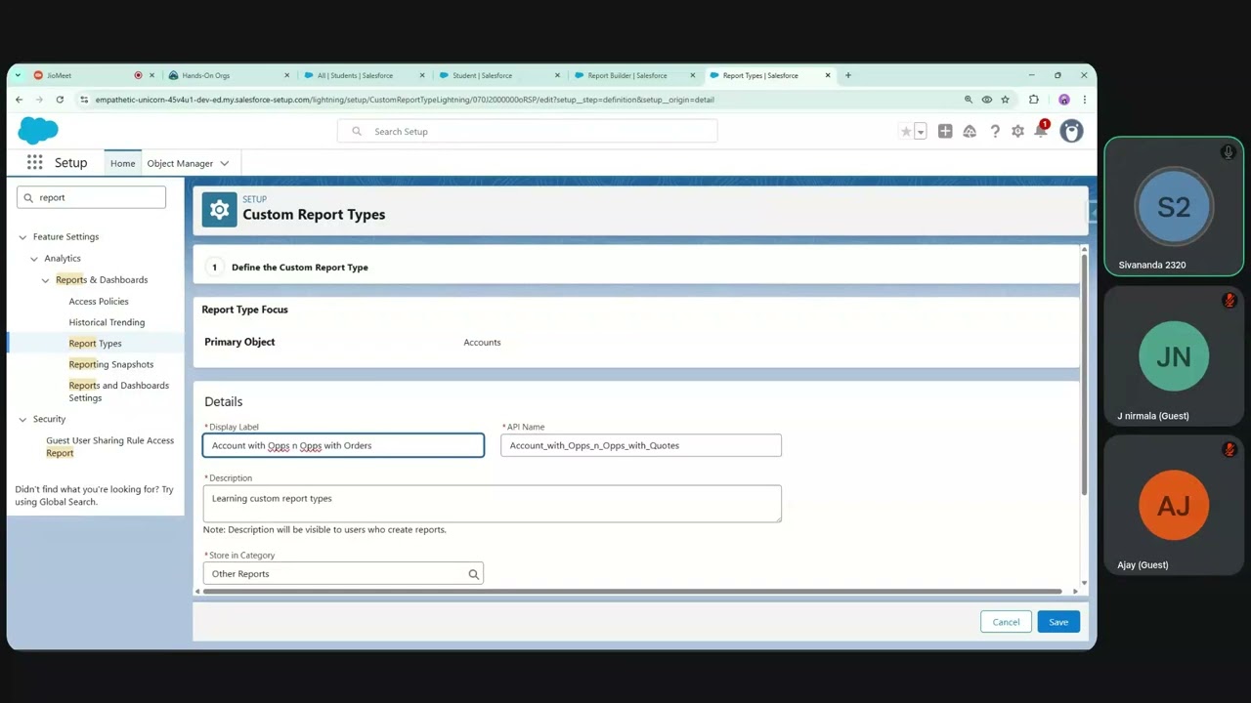Collapse the Reports & Dashboards node
The height and width of the screenshot is (703, 1251).
(x=45, y=280)
